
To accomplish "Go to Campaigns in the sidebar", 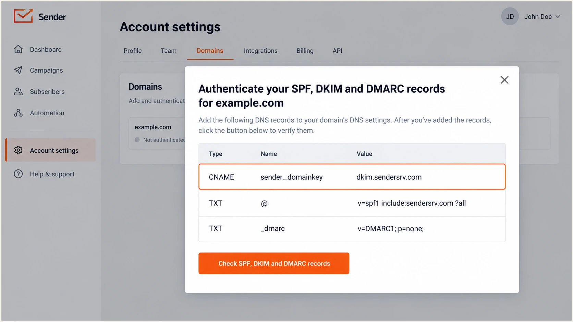I will point(46,70).
